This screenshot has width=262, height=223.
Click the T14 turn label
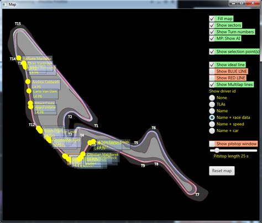point(13,59)
